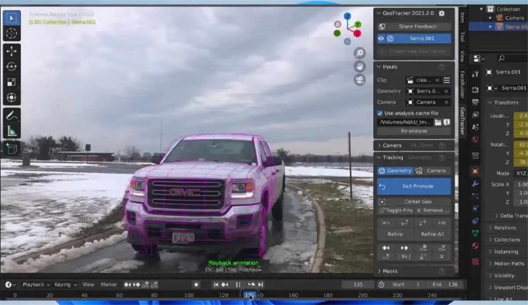Image resolution: width=528 pixels, height=305 pixels.
Task: Toggle the use preview range clock
Action: click(381, 284)
